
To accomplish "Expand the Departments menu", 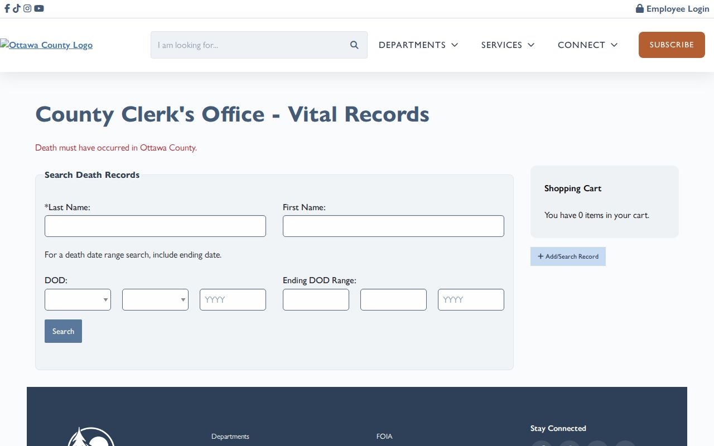I will pyautogui.click(x=418, y=45).
